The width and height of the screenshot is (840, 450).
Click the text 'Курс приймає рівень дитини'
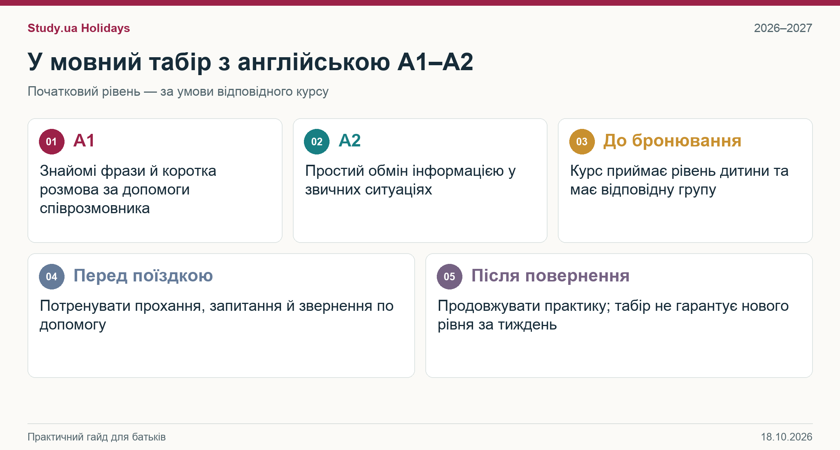point(670,171)
